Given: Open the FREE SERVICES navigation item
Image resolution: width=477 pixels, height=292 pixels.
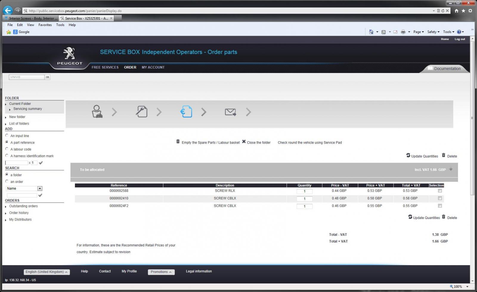Looking at the screenshot, I should (105, 67).
